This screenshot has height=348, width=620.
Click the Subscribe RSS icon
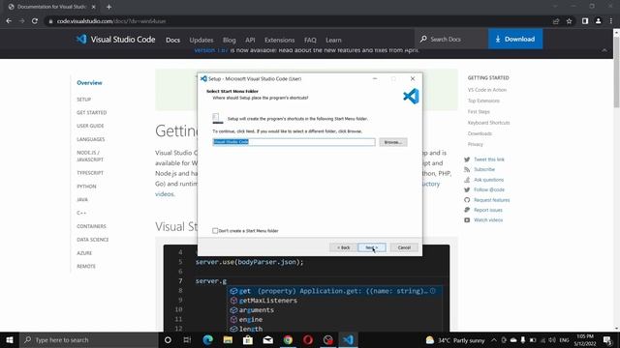467,169
